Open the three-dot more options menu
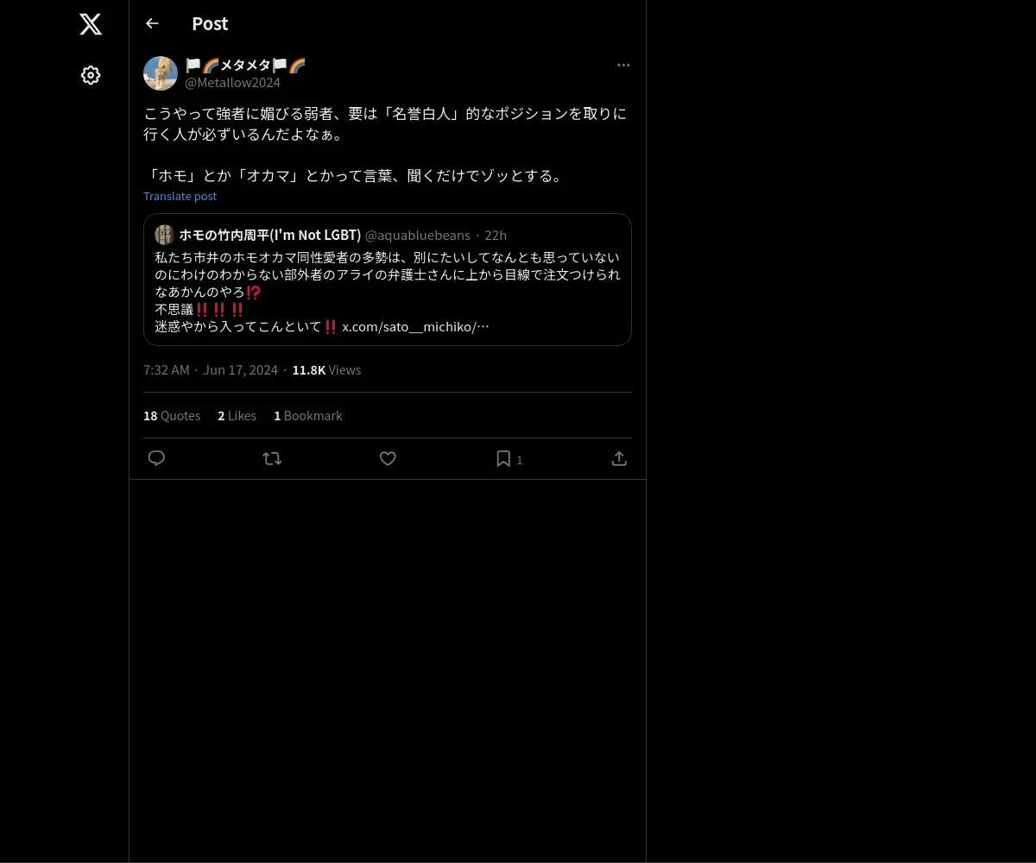The image size is (1036, 863). pyautogui.click(x=623, y=65)
